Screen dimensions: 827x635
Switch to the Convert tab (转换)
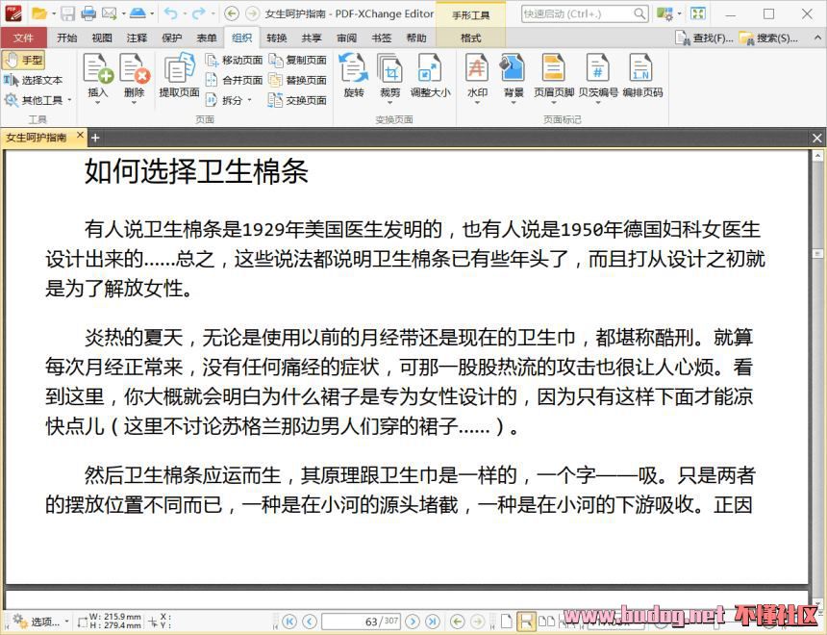pos(276,38)
